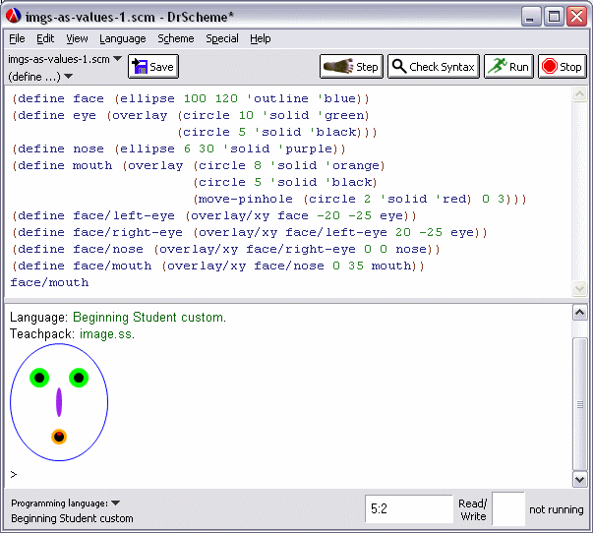This screenshot has width=593, height=533.
Task: Click the empty box next to Read/Write
Action: (507, 509)
